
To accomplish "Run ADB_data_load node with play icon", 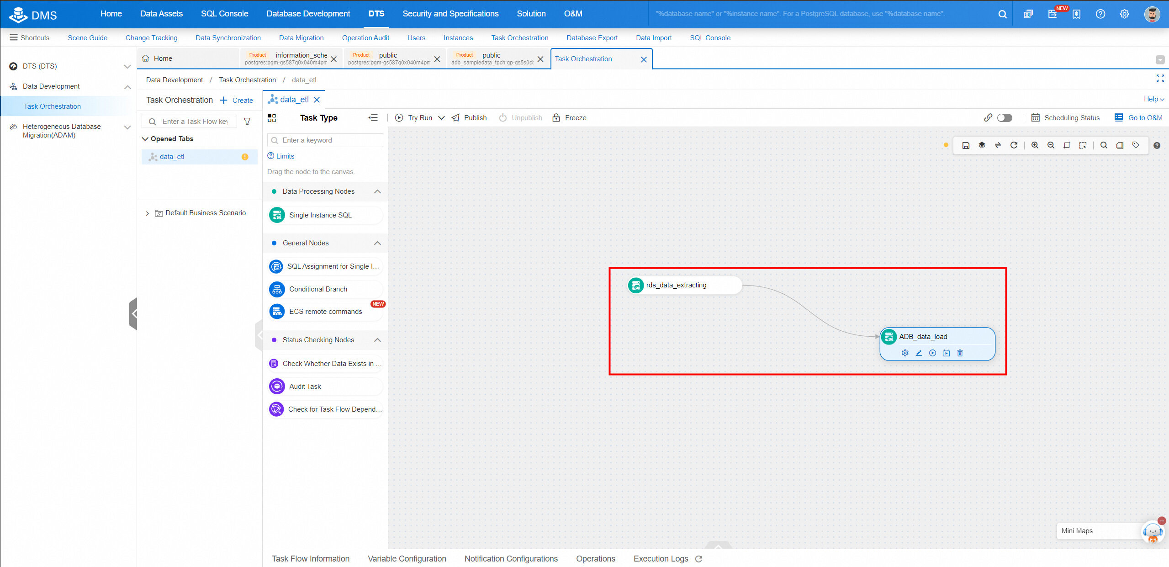I will tap(932, 353).
